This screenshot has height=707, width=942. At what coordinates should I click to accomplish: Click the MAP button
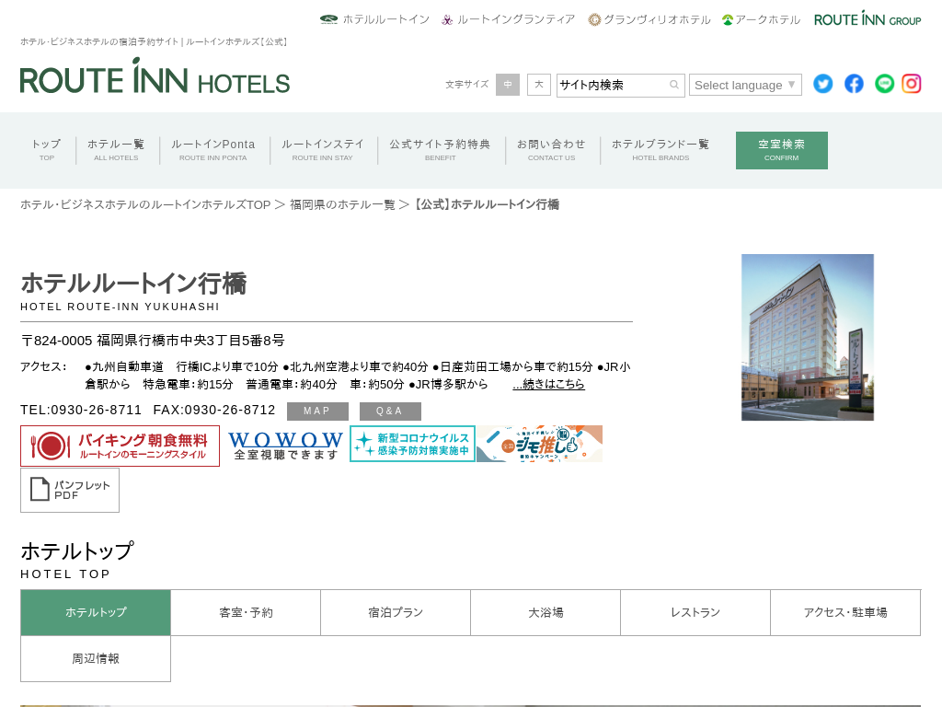click(x=317, y=411)
